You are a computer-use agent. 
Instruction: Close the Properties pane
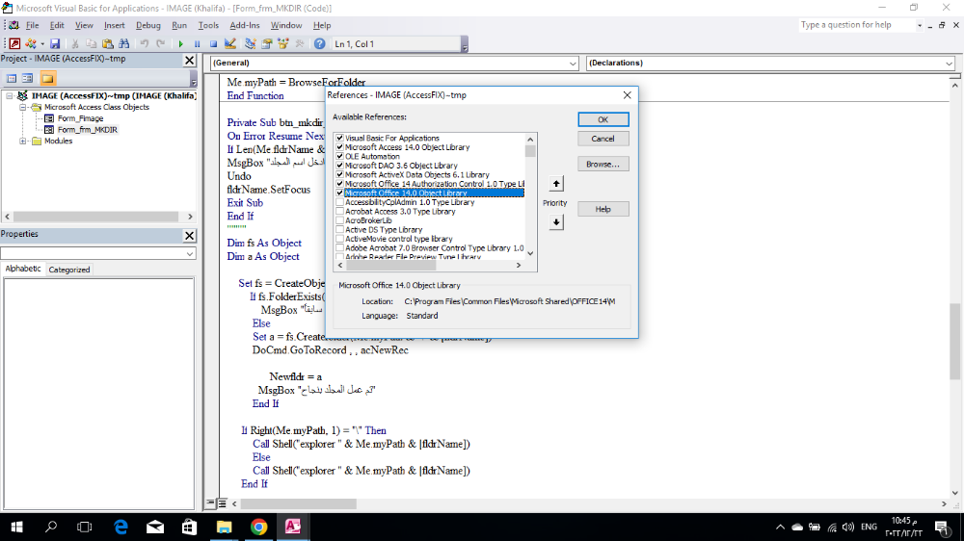[x=189, y=235]
